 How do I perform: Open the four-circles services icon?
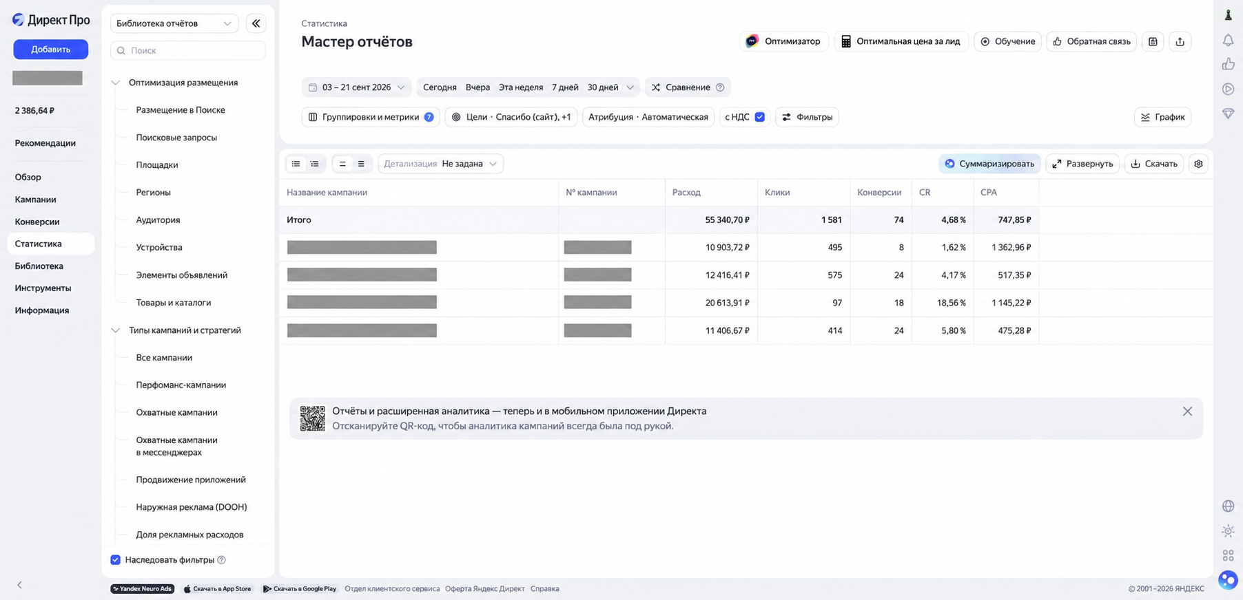(1228, 555)
